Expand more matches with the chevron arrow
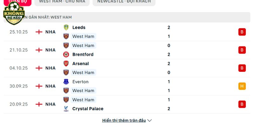Viewport: 254px width, 127px height. (x=150, y=121)
